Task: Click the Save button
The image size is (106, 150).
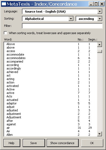Action: [34, 143]
